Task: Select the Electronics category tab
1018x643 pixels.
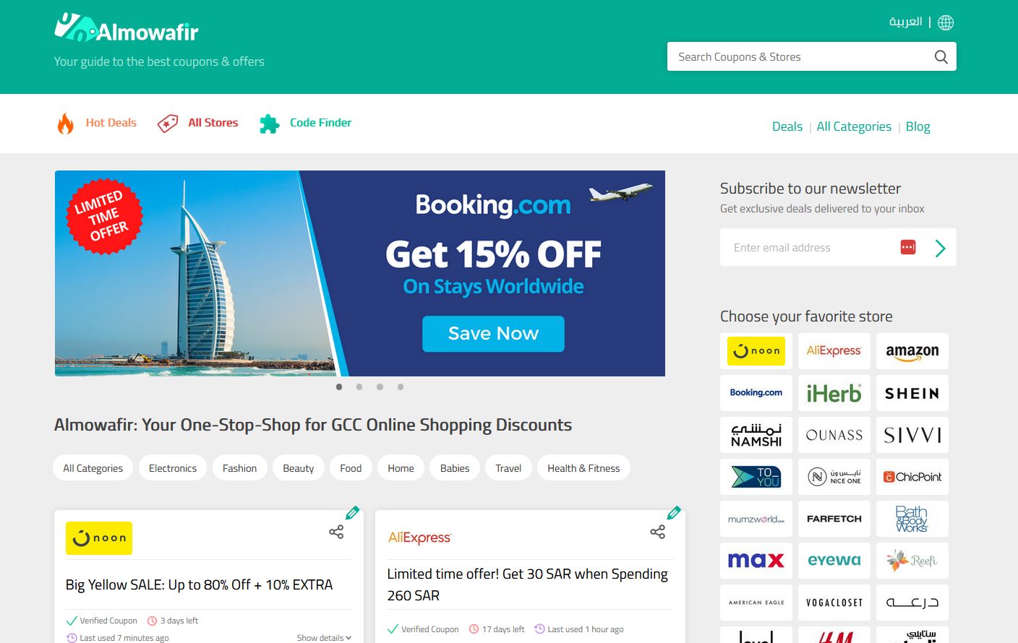Action: 173,468
